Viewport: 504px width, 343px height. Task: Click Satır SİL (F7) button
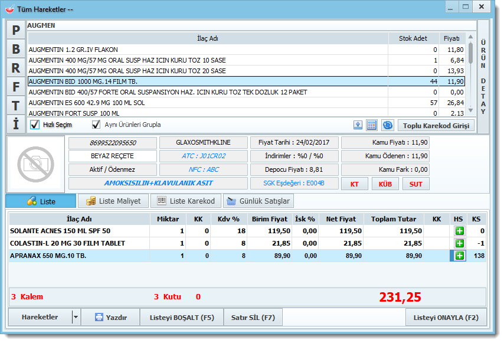click(253, 317)
